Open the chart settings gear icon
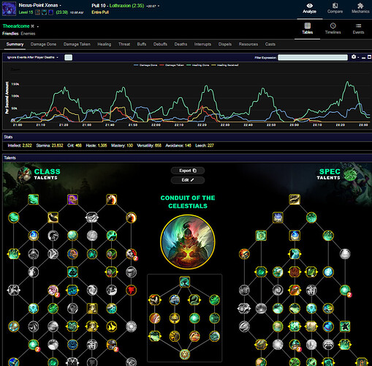Image resolution: width=372 pixels, height=366 pixels. (x=354, y=57)
